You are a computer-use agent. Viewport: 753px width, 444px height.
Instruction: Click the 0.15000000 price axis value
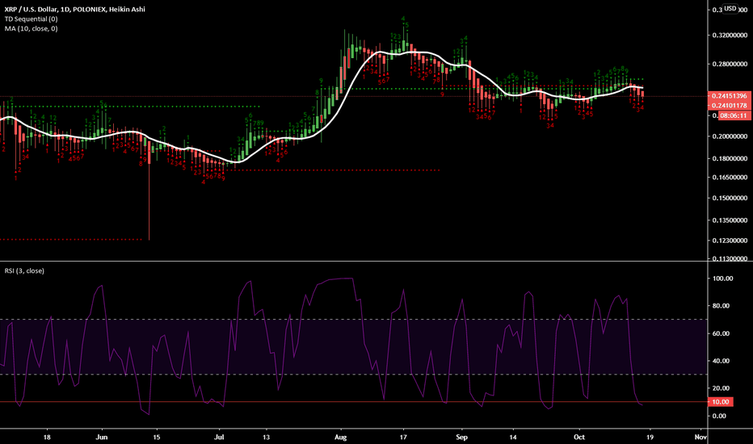(x=730, y=198)
